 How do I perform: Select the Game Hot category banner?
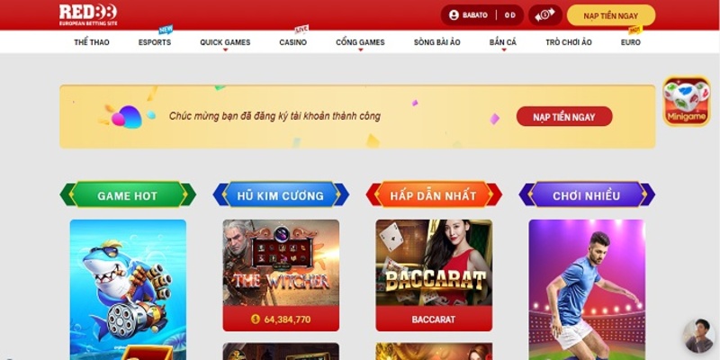tap(128, 195)
